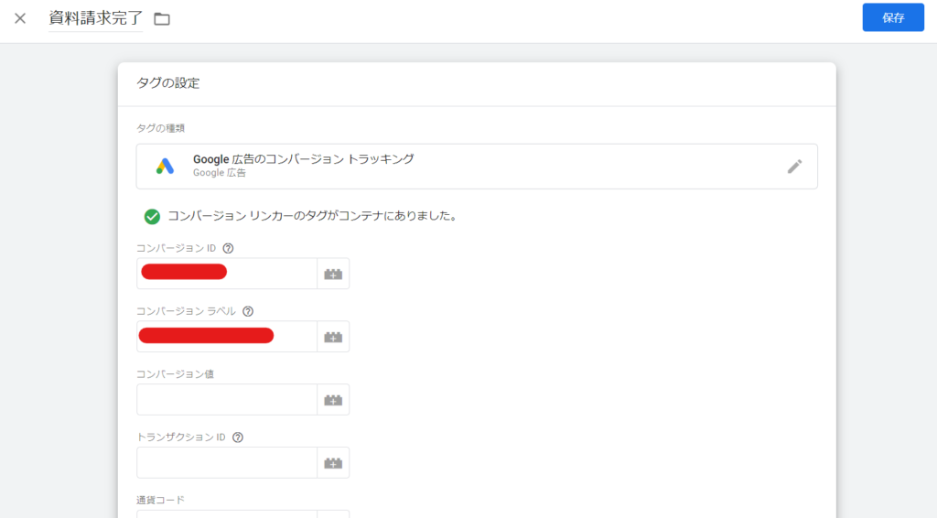Screen dimensions: 937x518
Task: Open variable picker for コンバージョン値
Action: pos(333,400)
